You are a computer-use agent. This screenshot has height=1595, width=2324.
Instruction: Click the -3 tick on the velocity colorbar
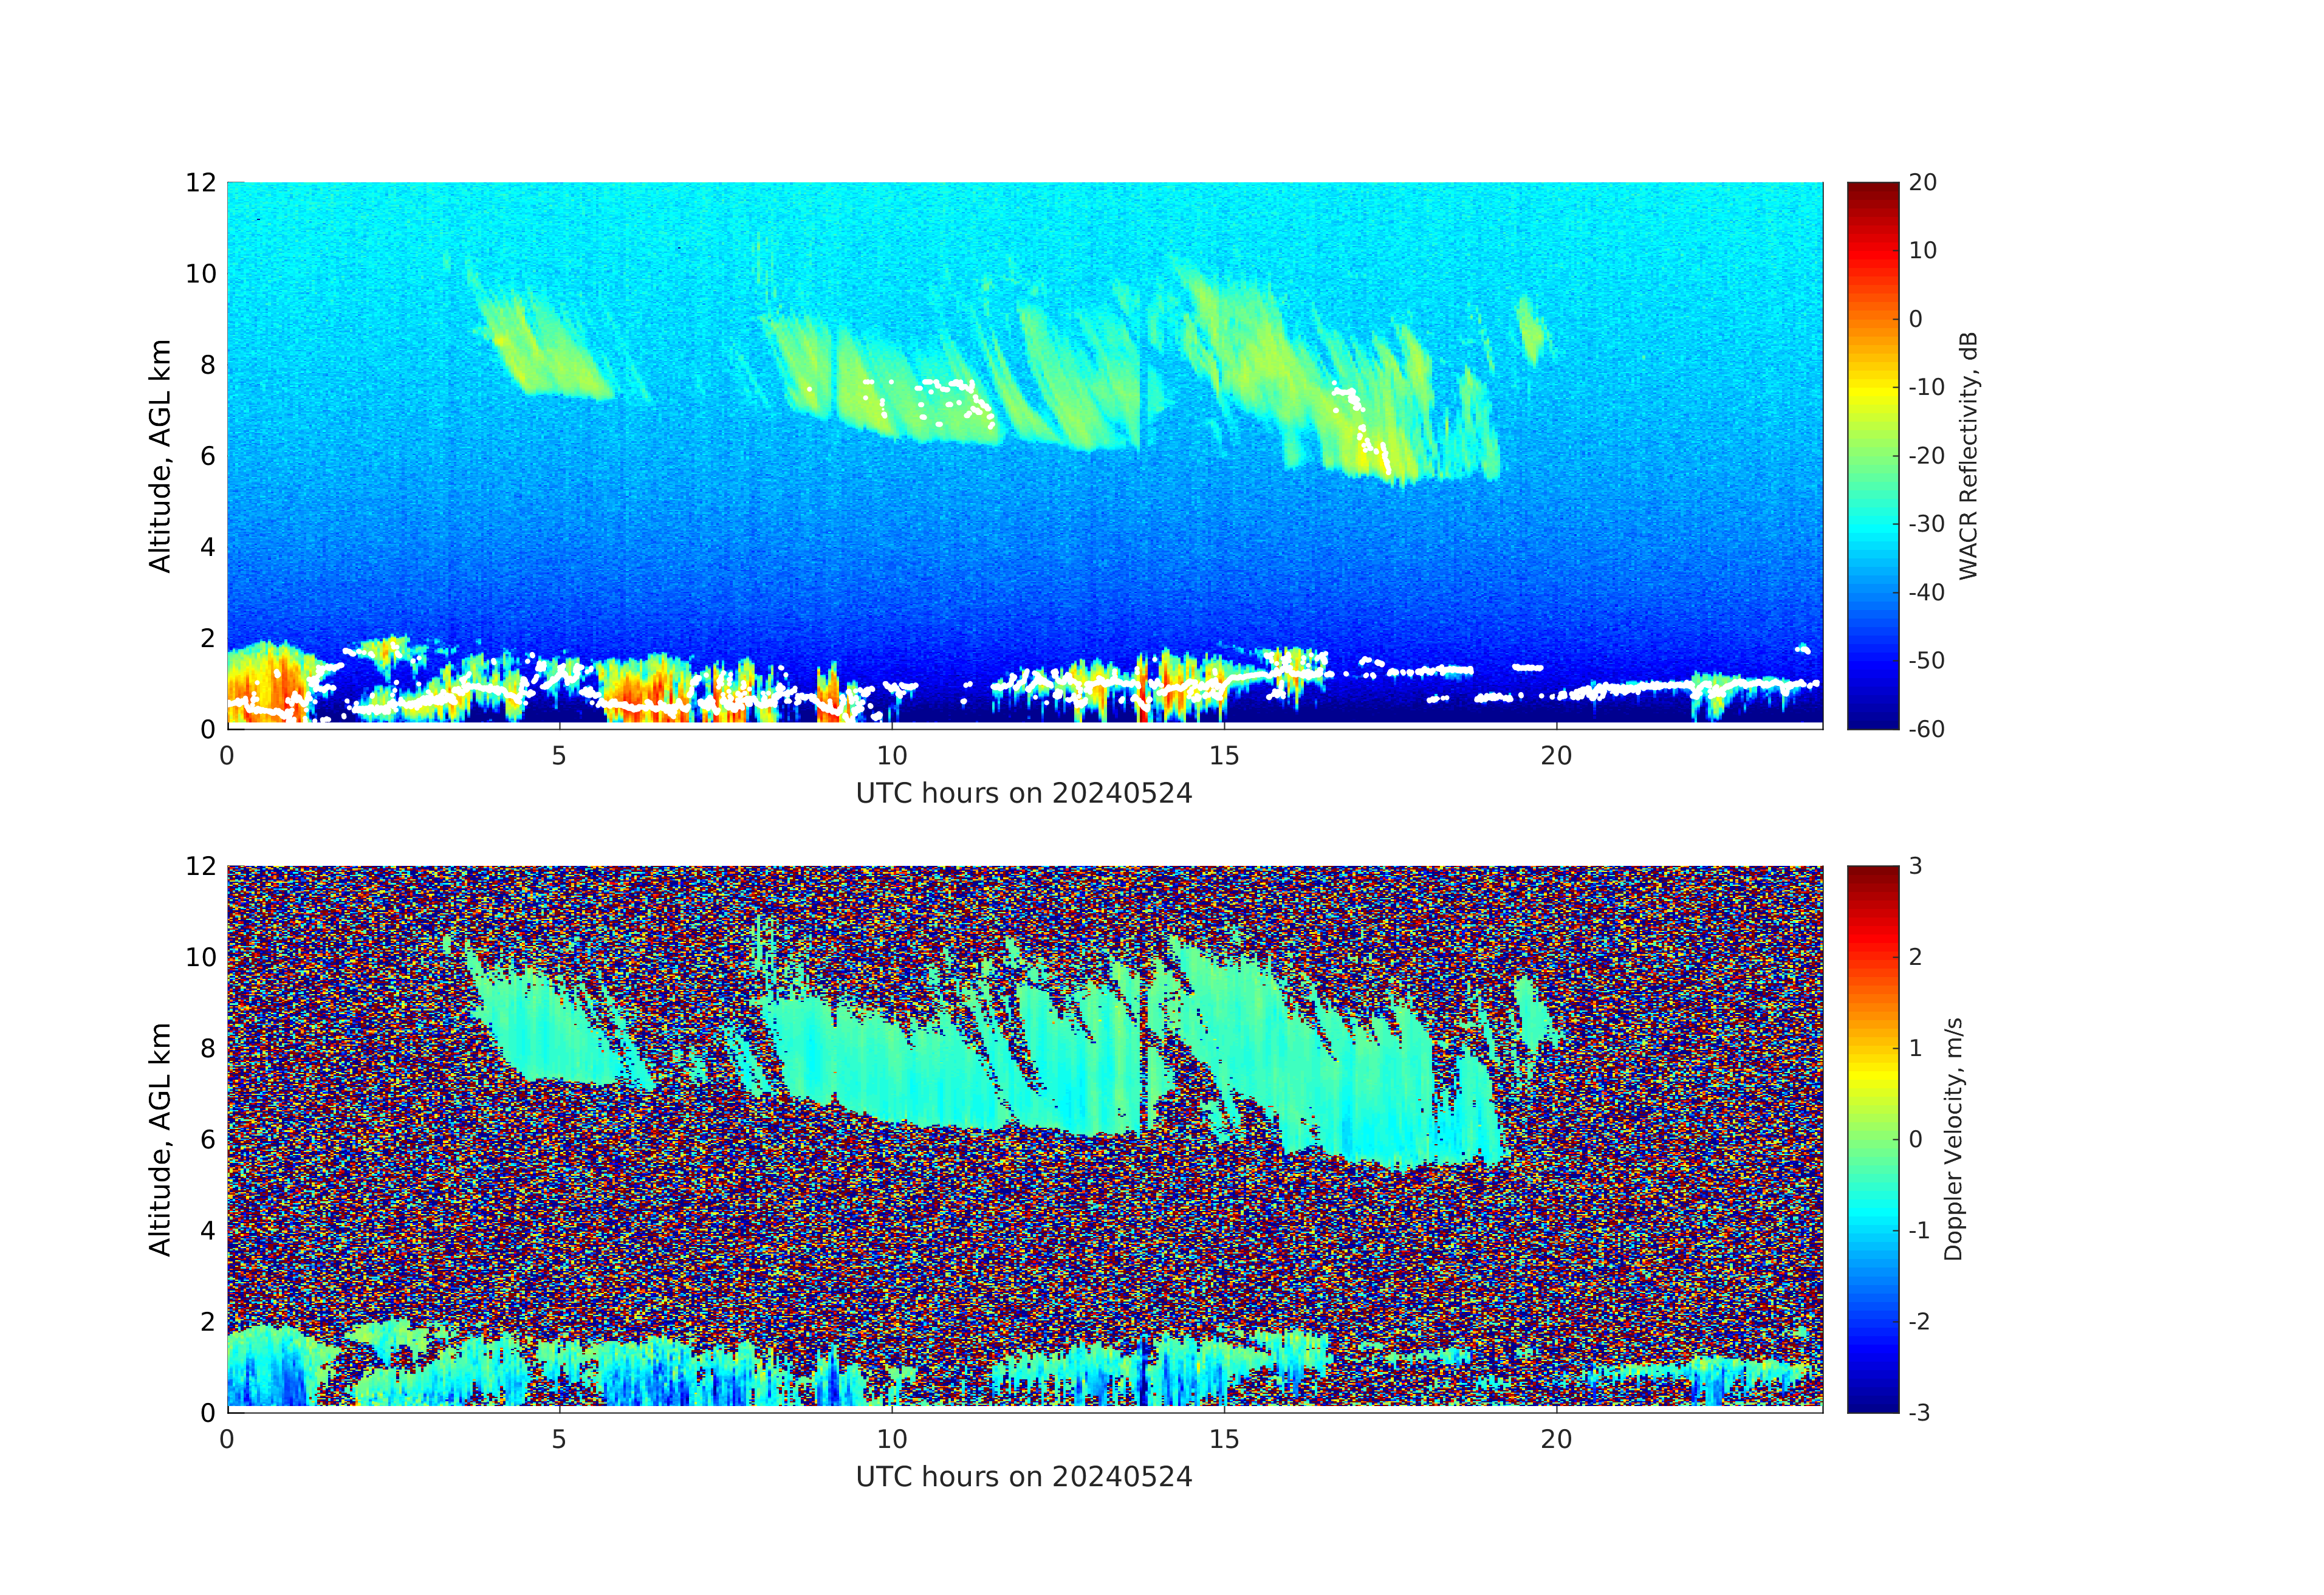coord(1918,1412)
